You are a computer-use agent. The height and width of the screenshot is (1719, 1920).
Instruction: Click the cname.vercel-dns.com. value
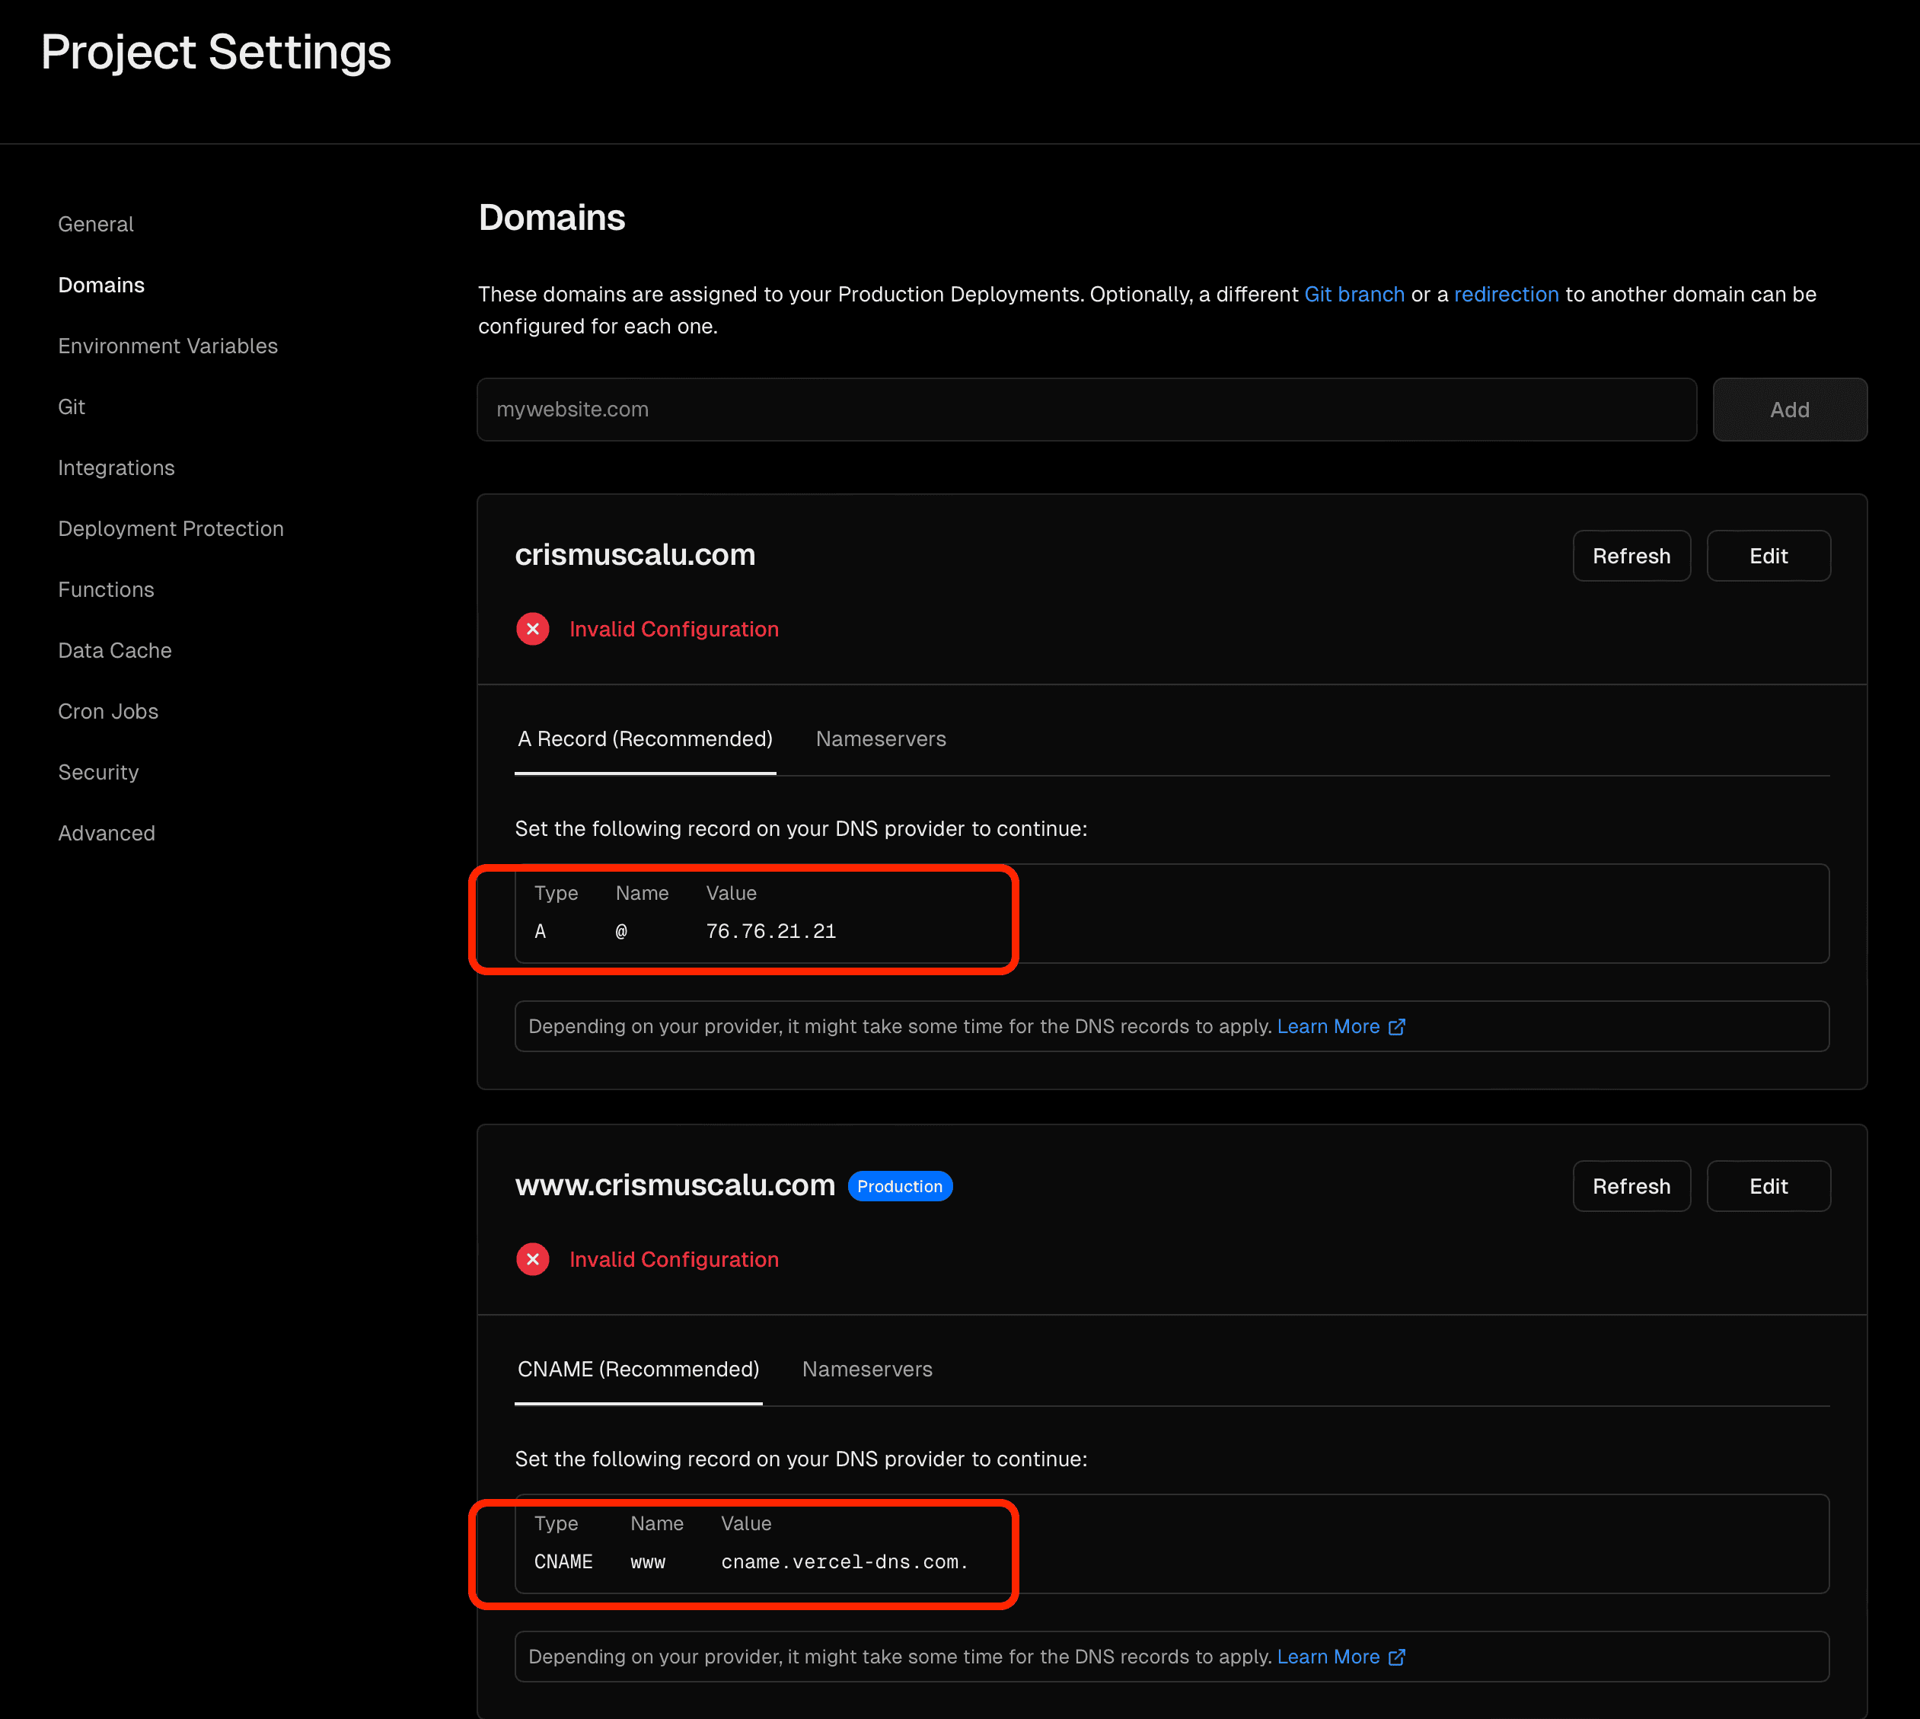[844, 1562]
